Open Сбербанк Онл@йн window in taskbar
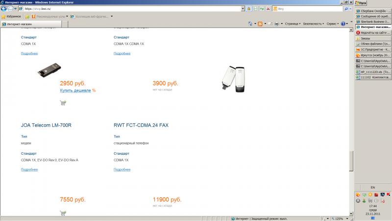Viewport: 392px width, 221px height. point(373,11)
